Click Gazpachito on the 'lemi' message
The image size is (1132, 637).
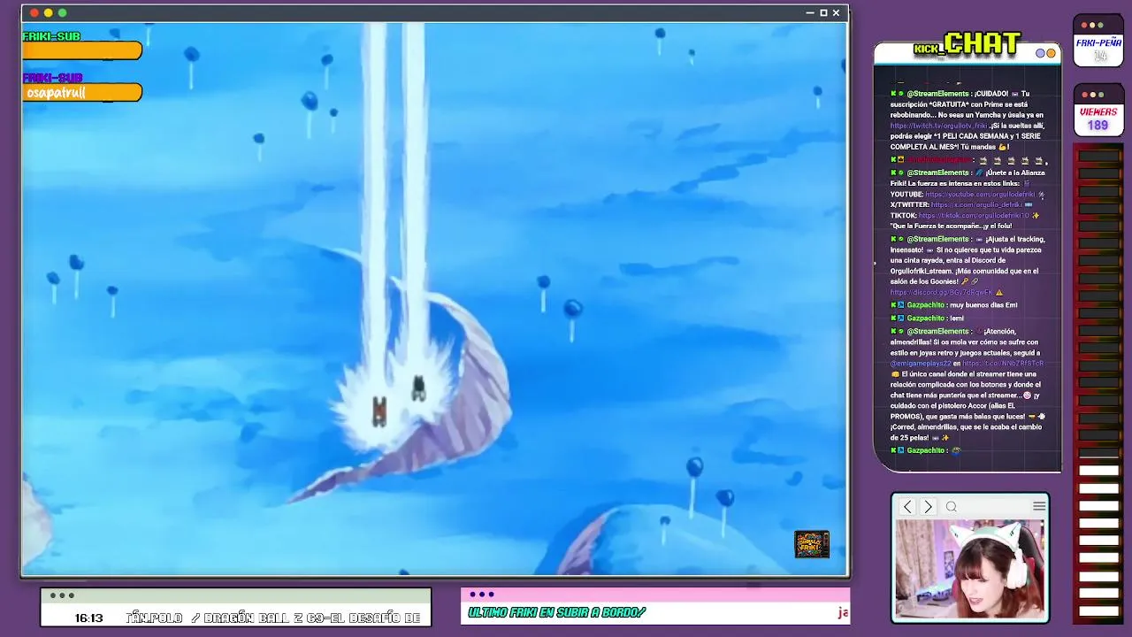click(926, 318)
